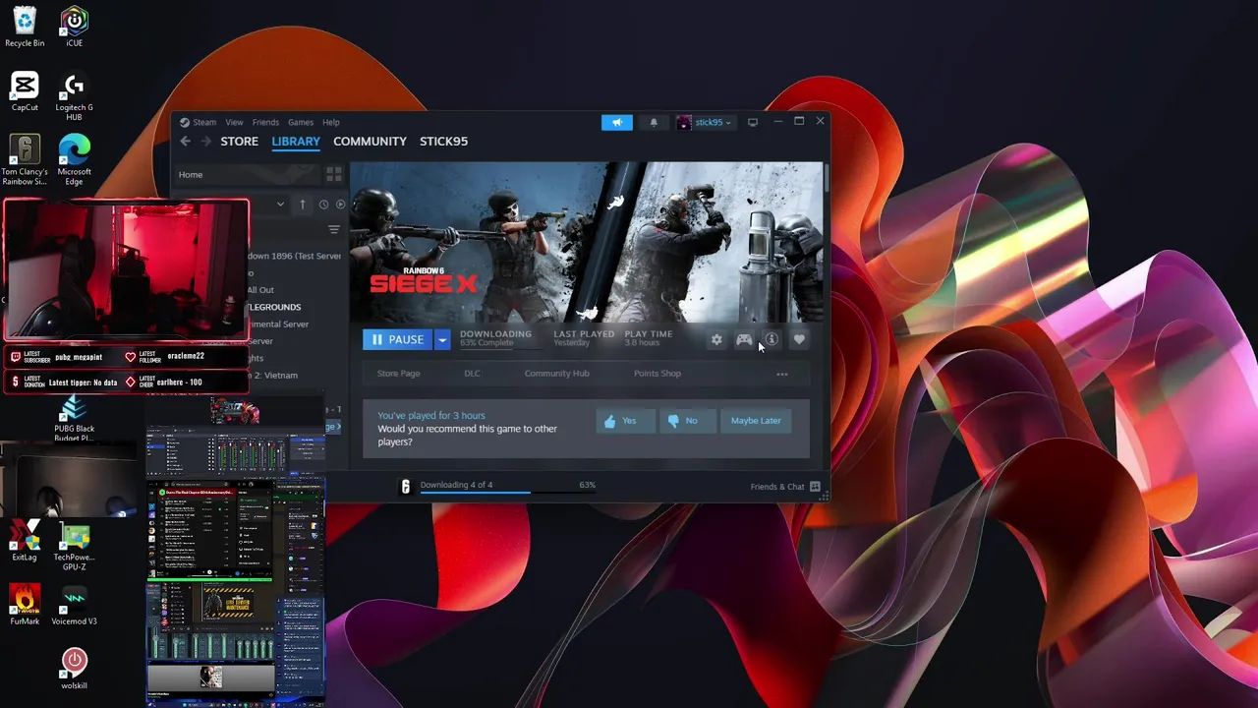Image resolution: width=1258 pixels, height=708 pixels.
Task: Open more links ellipsis menu
Action: (x=782, y=374)
